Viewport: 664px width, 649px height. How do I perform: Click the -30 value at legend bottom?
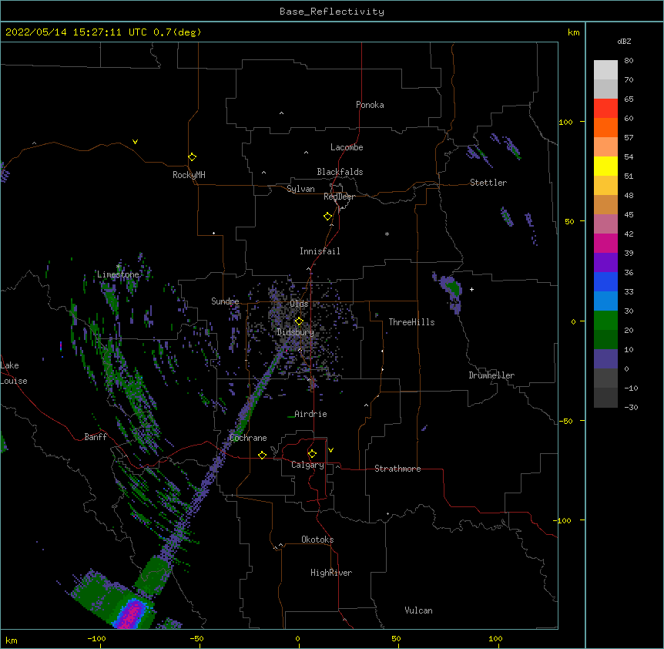tap(631, 407)
